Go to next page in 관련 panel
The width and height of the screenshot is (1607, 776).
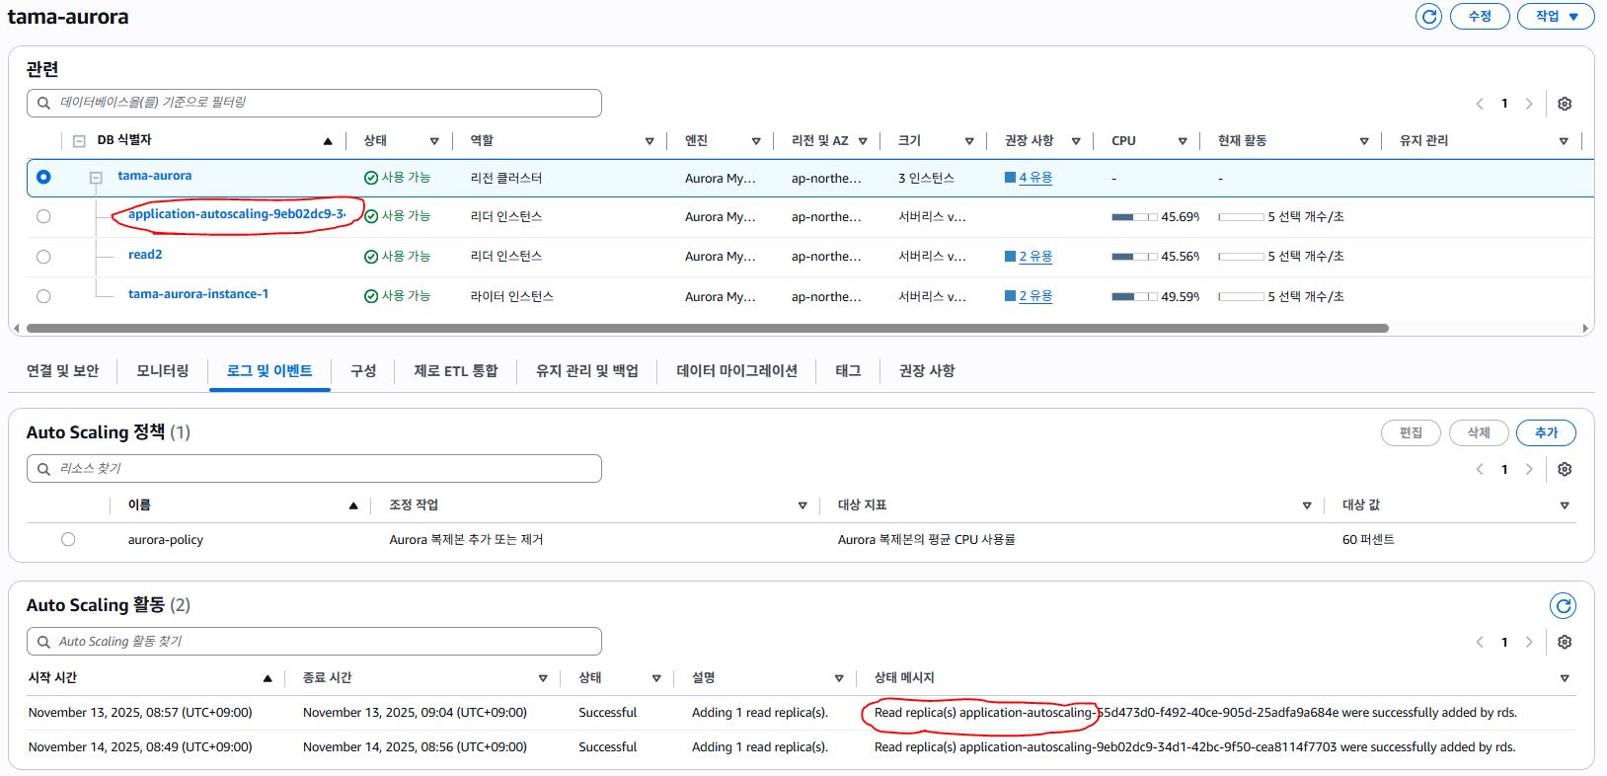(x=1529, y=104)
